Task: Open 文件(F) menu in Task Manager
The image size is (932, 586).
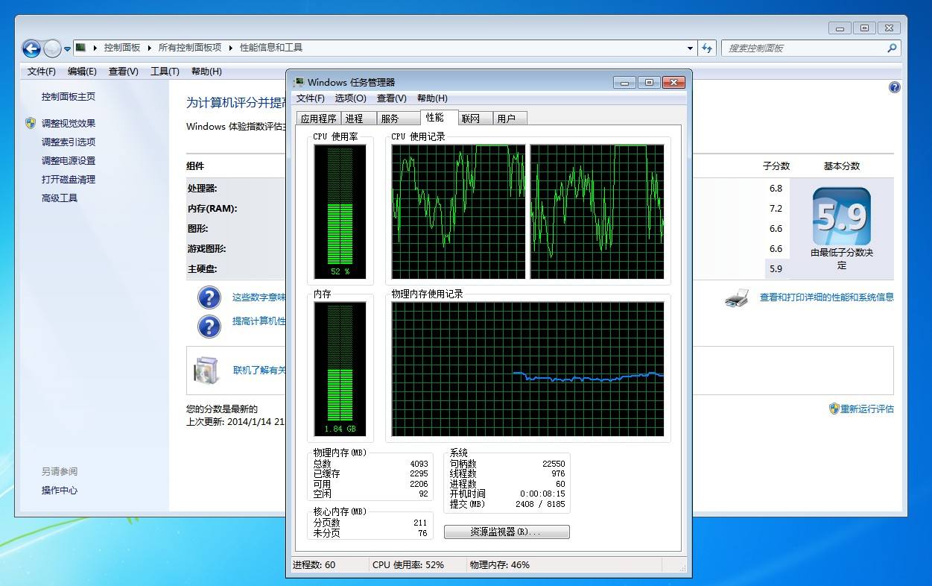Action: [311, 98]
